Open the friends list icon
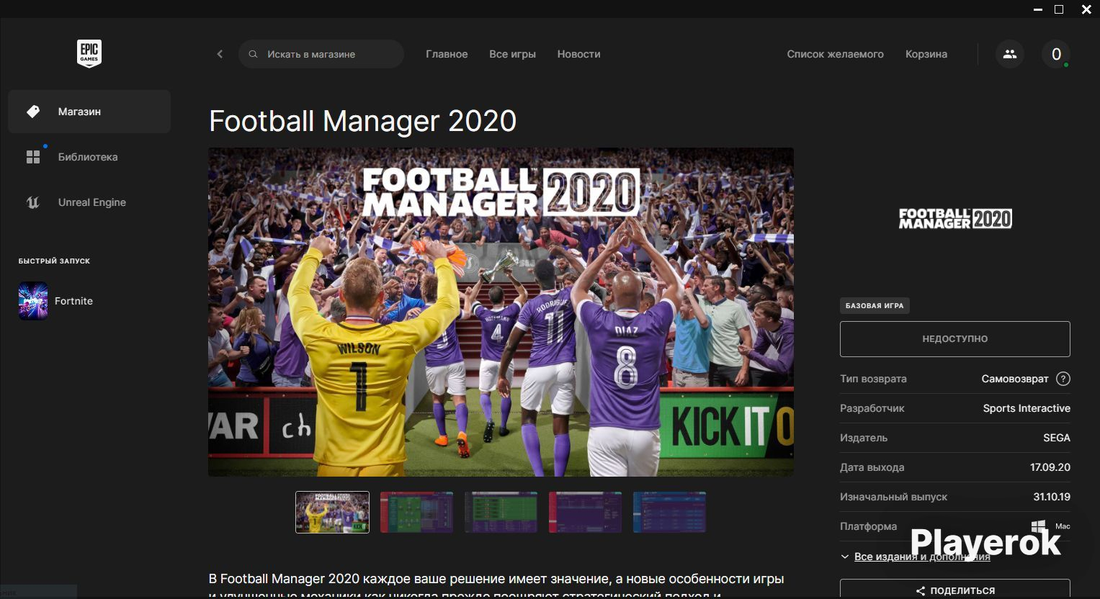The height and width of the screenshot is (599, 1100). [1010, 54]
